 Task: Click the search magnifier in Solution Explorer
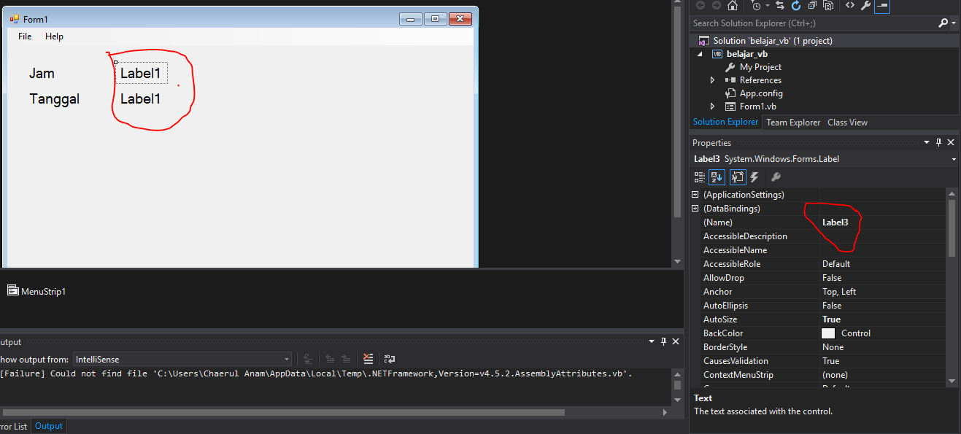pos(943,23)
